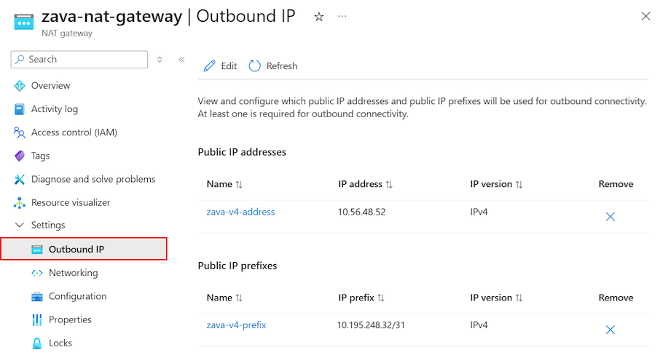Collapse the sidebar with the double chevron
Image resolution: width=660 pixels, height=358 pixels.
tap(181, 60)
